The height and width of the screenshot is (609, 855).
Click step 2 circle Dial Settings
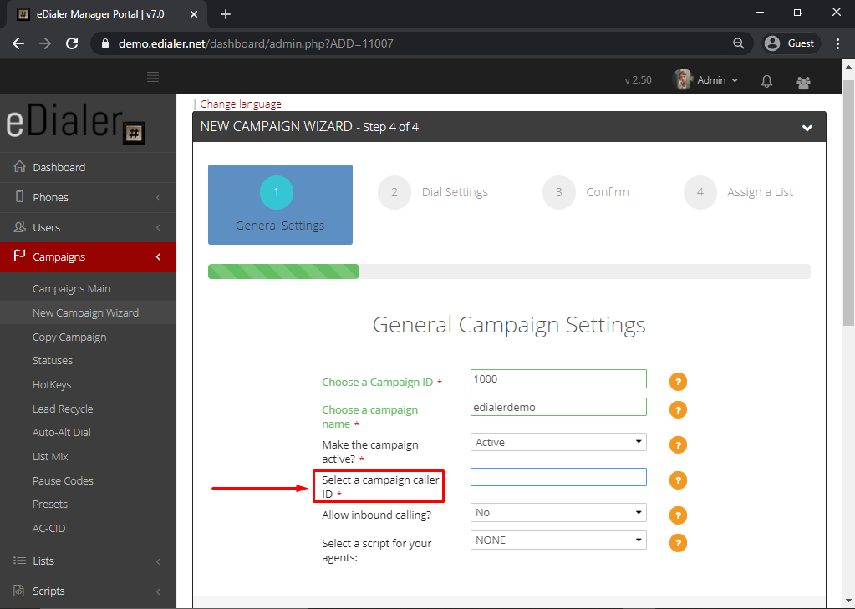pos(394,192)
